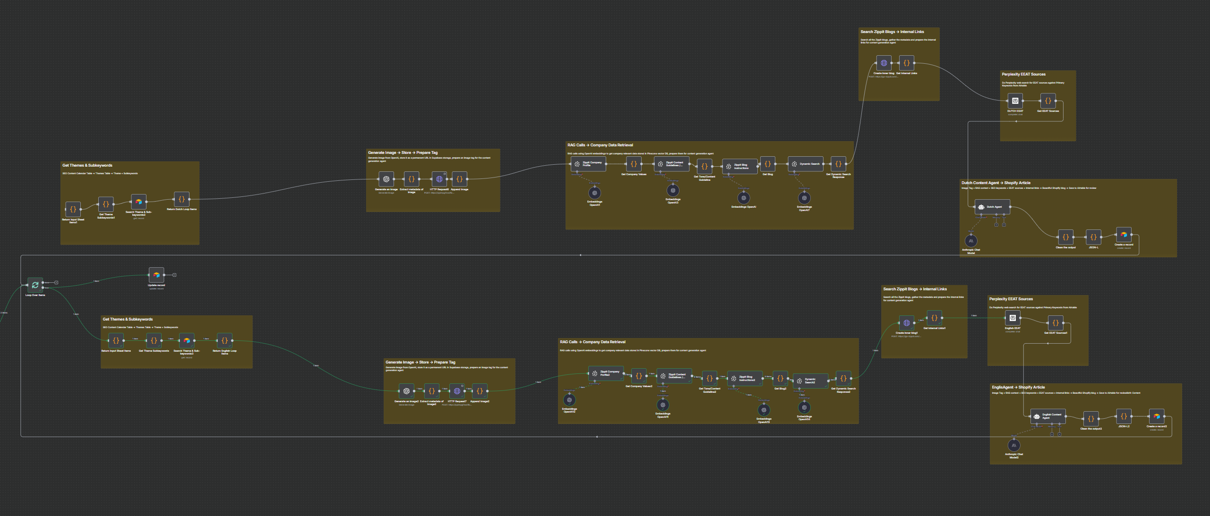This screenshot has height=516, width=1210.
Task: Click the Dynamic Search vector store node
Action: point(806,164)
